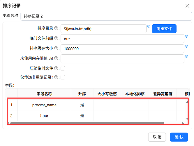Image resolution: width=194 pixels, height=146 pixels.
Task: Click variable icon beside 排序目录 field
Action: pos(149,26)
